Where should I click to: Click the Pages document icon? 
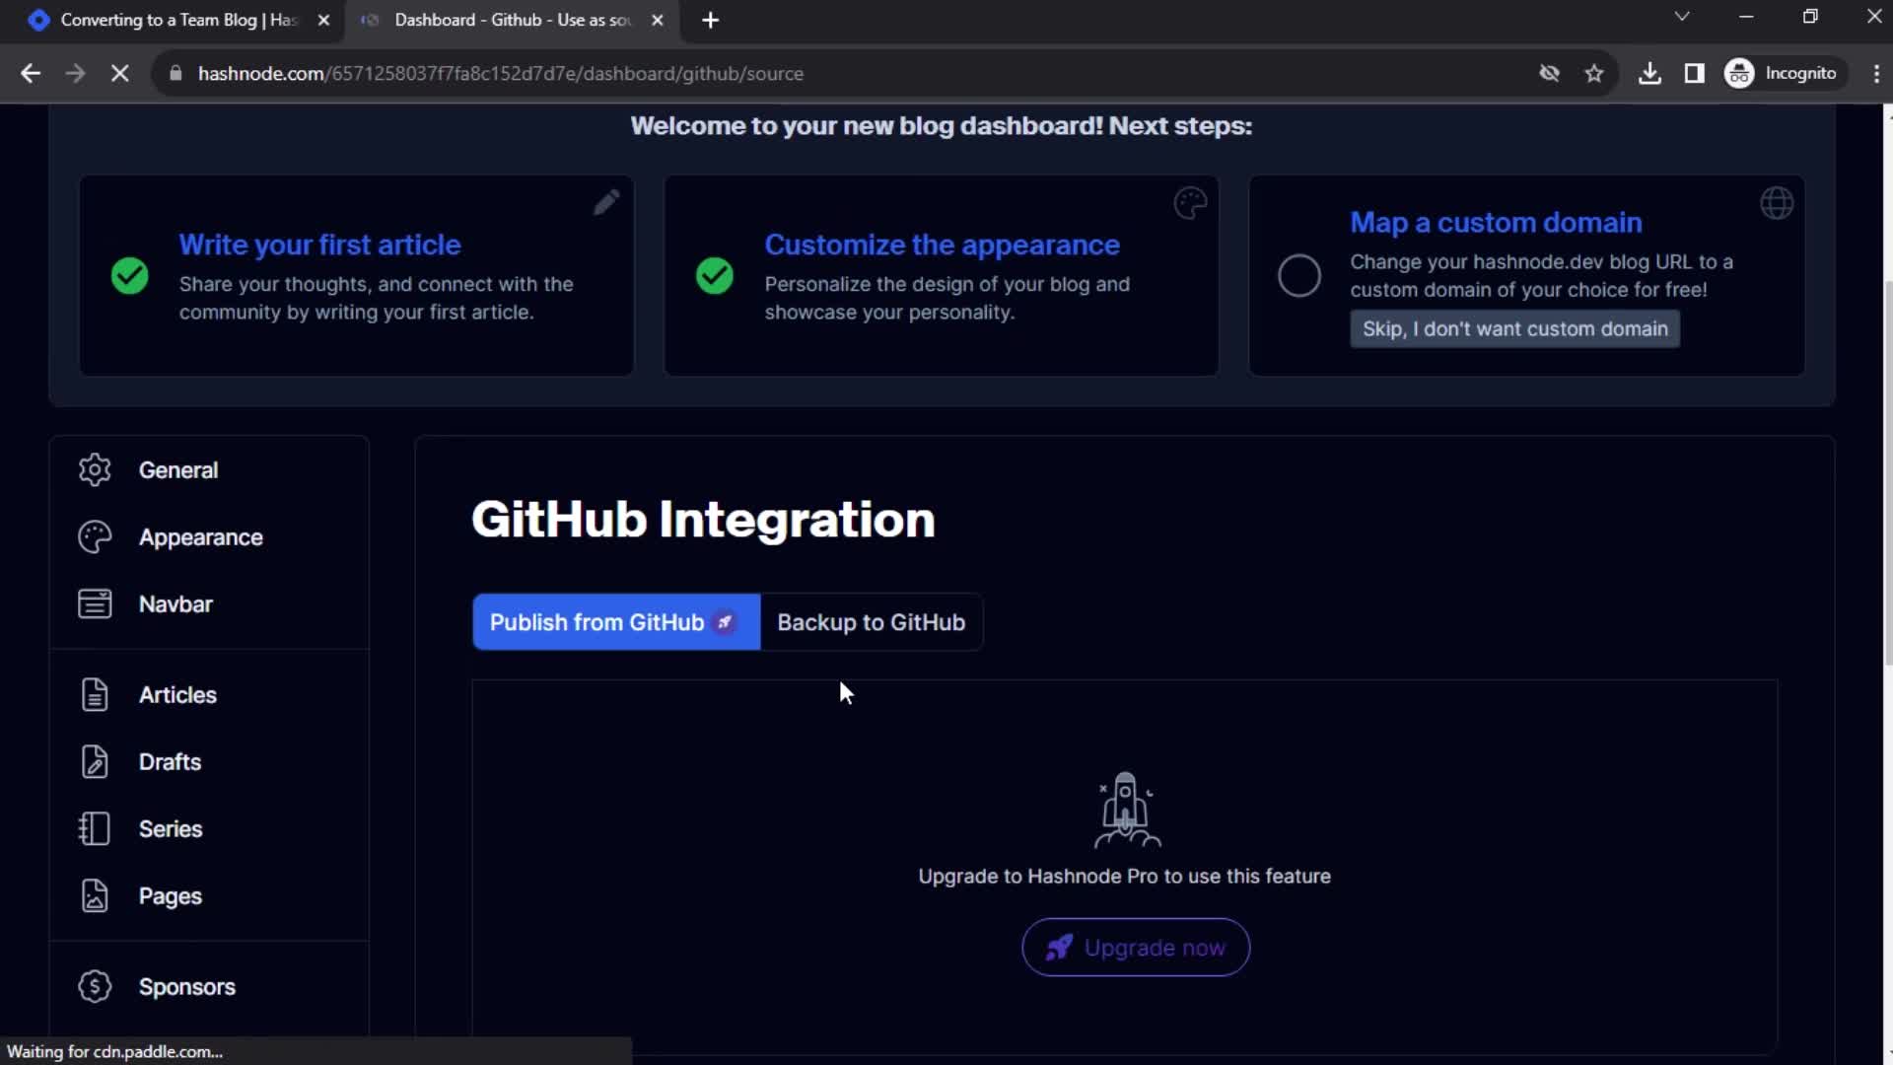pos(94,894)
